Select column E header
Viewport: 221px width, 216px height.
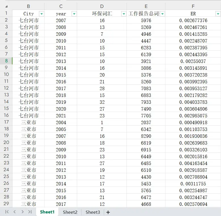(146, 6)
